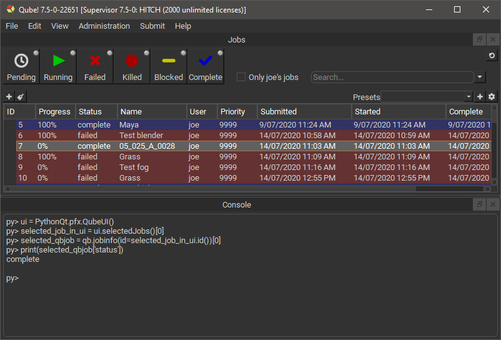Image resolution: width=501 pixels, height=340 pixels.
Task: Click the plus icon beside the brush
Action: pyautogui.click(x=9, y=97)
